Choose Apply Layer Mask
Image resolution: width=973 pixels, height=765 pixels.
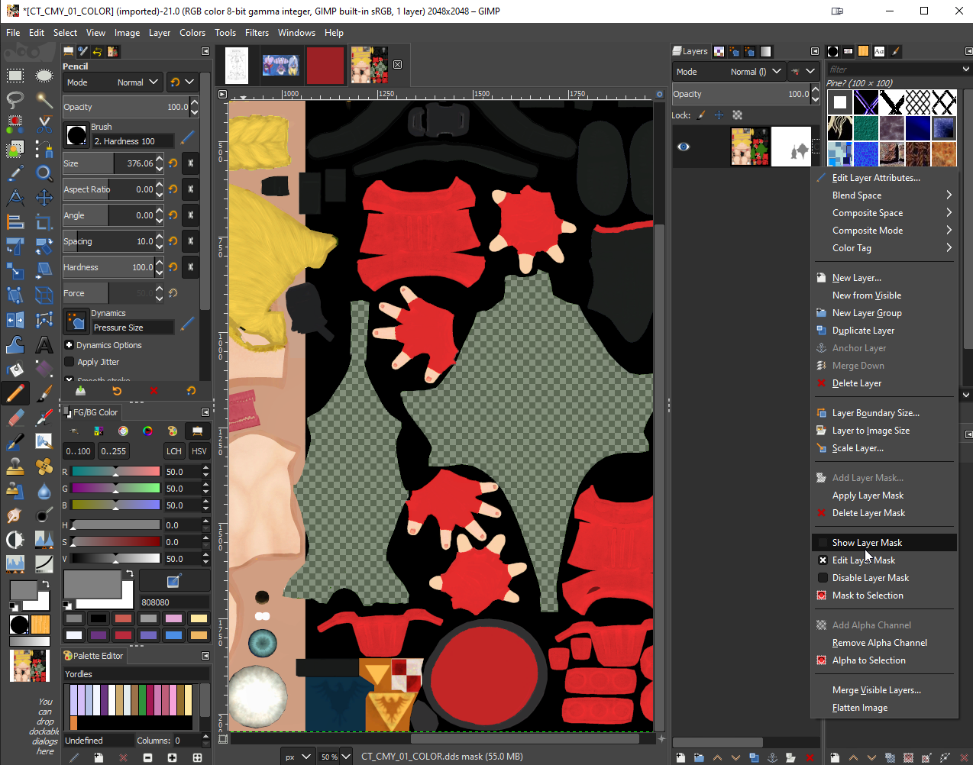pyautogui.click(x=884, y=495)
